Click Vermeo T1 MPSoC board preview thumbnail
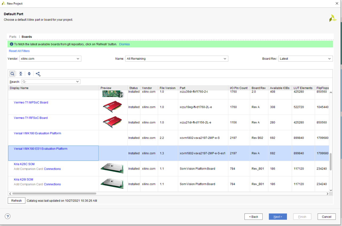The height and width of the screenshot is (226, 342). point(112,107)
